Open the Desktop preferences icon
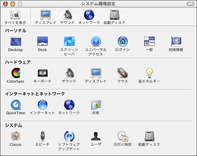The height and width of the screenshot is (156, 197). point(16,41)
